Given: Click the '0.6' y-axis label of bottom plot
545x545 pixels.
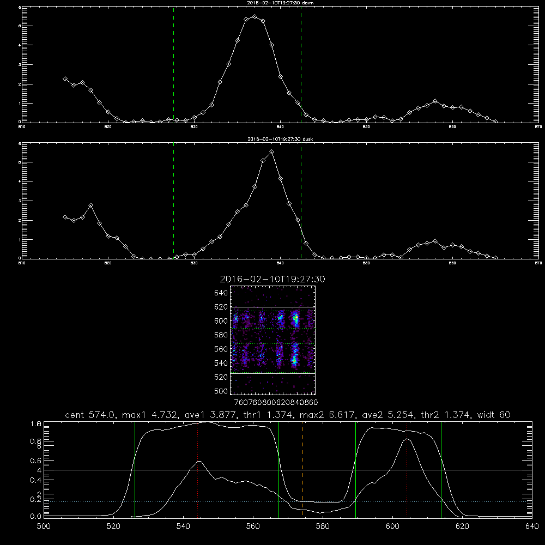Looking at the screenshot, I should coord(35,461).
